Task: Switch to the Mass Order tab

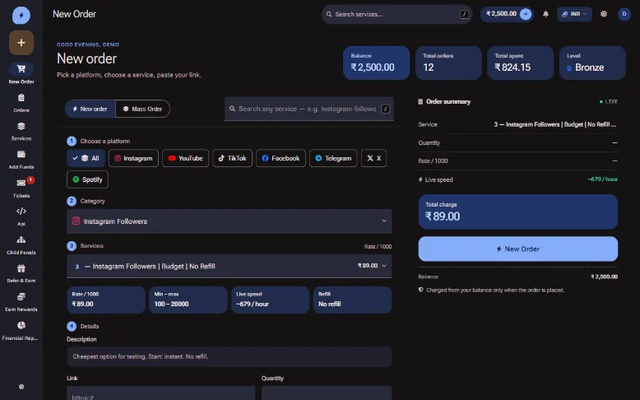Action: [x=142, y=109]
